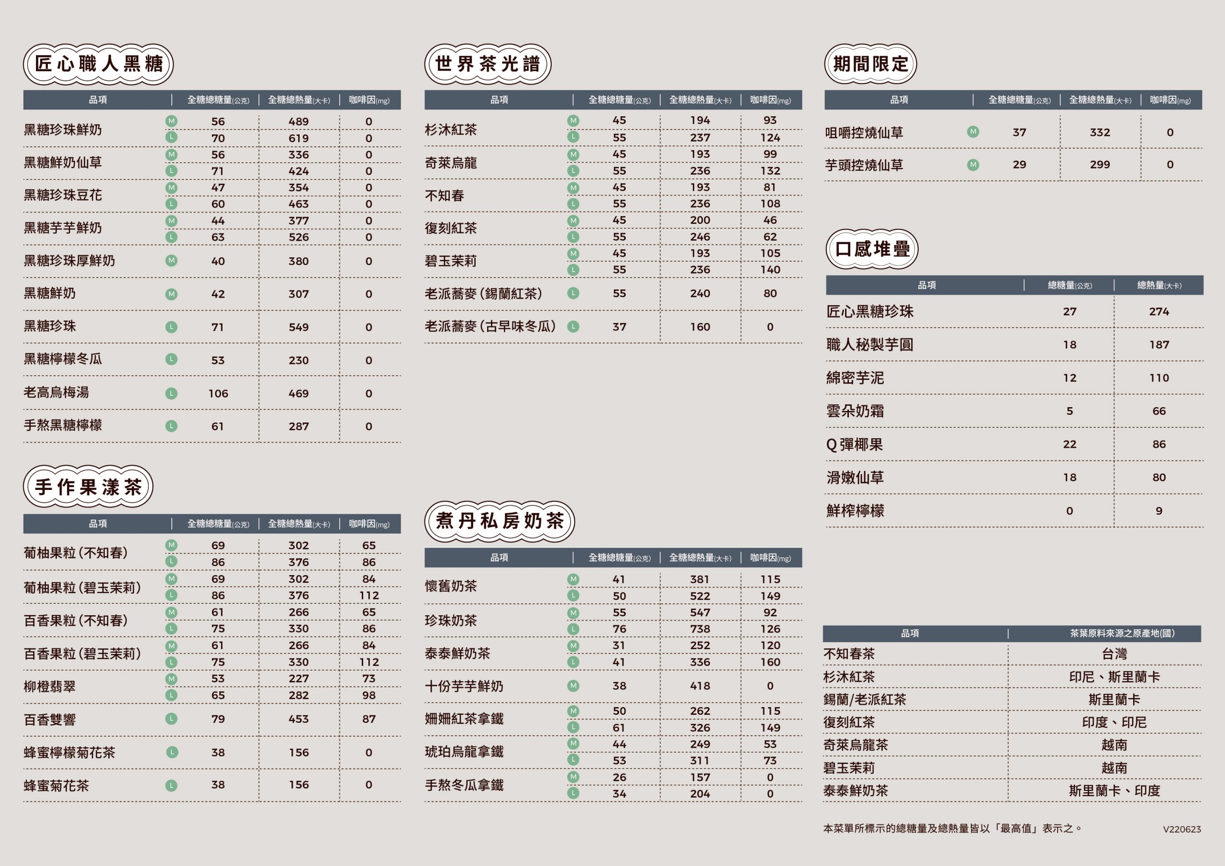The image size is (1225, 866).
Task: Click the 黑糖珍珠 item name
Action: click(x=50, y=326)
